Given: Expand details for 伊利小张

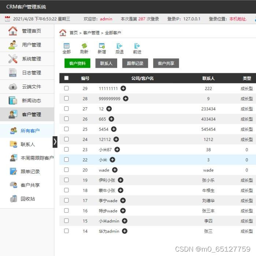Looking at the screenshot, I should click(120, 180).
